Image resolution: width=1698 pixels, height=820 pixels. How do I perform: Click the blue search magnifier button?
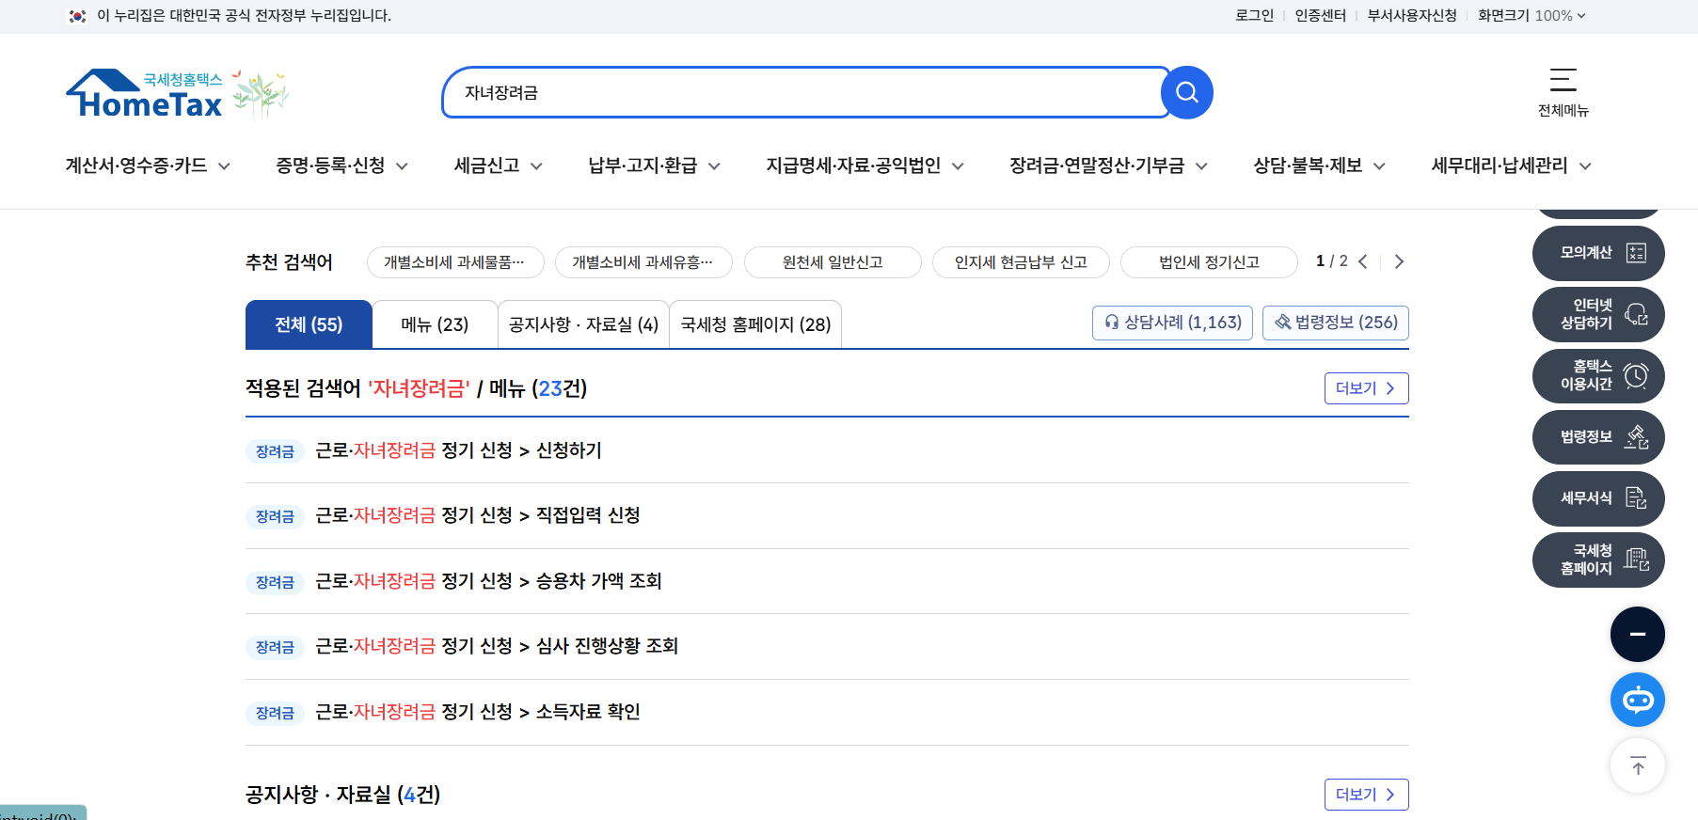click(1186, 92)
